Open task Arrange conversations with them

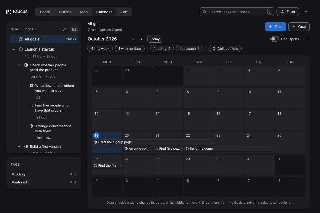pyautogui.click(x=53, y=129)
